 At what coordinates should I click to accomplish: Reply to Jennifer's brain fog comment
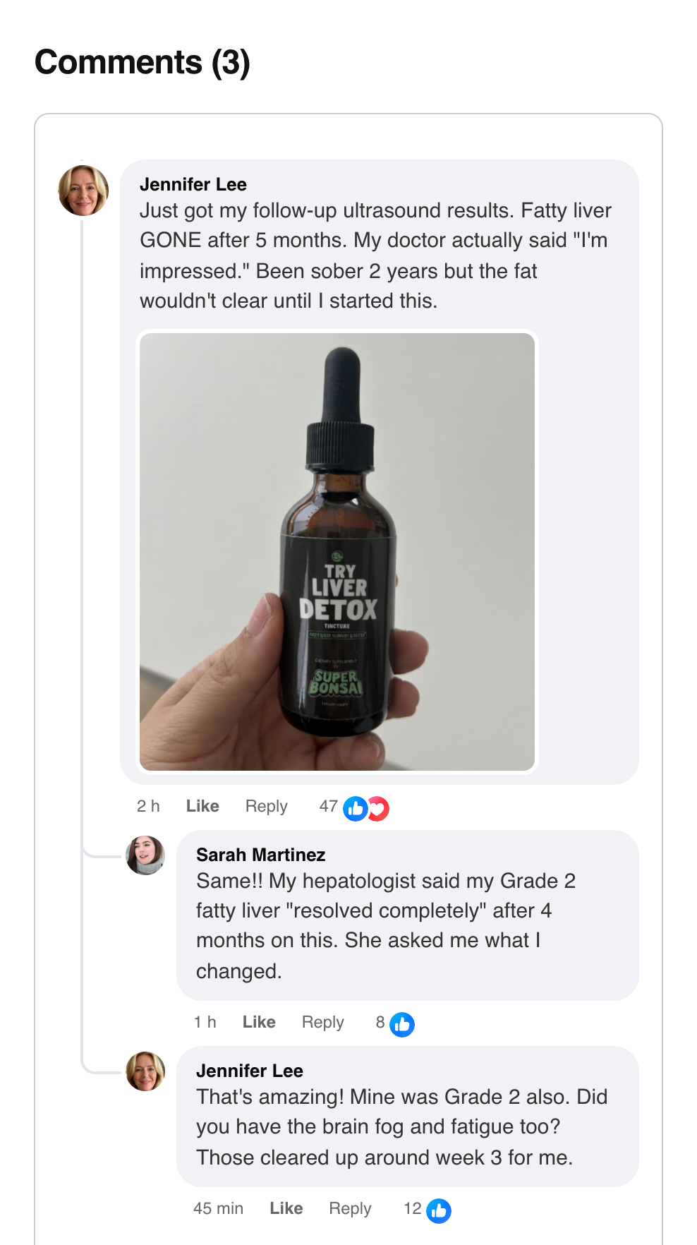tap(350, 1208)
